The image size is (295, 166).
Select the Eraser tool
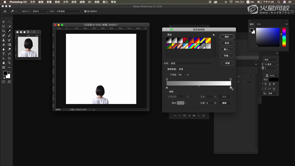click(3, 45)
